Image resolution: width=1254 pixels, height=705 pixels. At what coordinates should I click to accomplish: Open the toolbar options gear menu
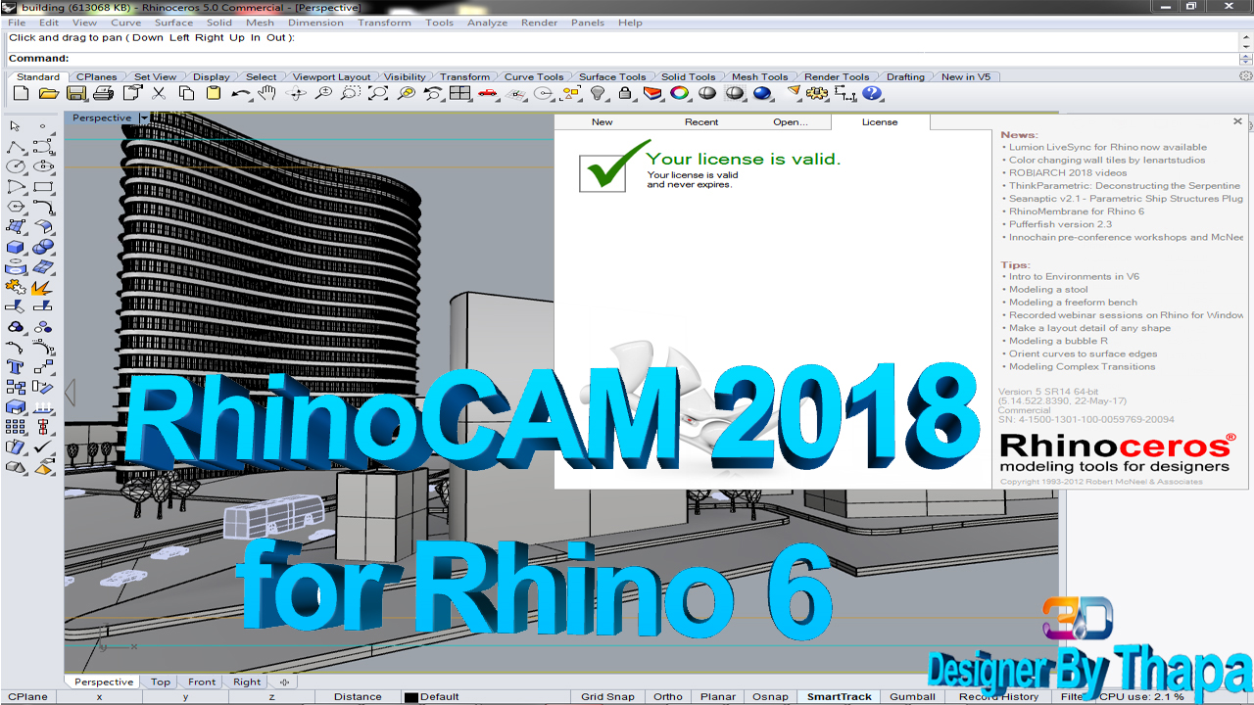(1245, 76)
